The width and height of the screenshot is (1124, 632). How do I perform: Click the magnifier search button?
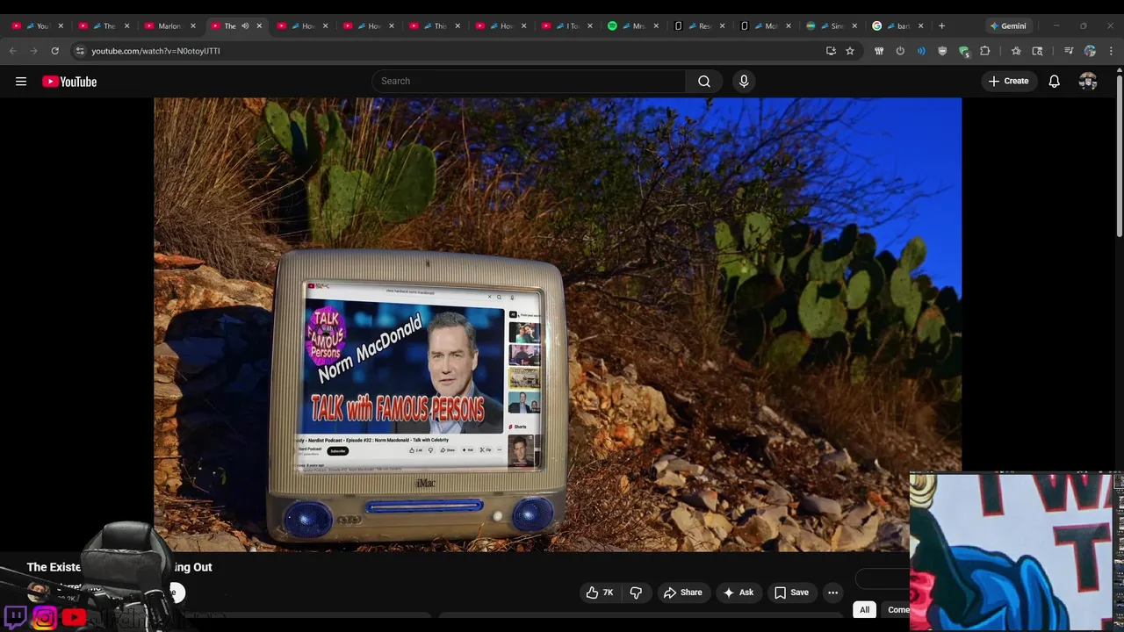coord(704,81)
